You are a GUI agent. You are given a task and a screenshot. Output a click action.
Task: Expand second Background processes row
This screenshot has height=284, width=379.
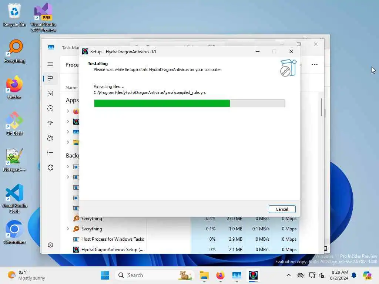(x=68, y=177)
